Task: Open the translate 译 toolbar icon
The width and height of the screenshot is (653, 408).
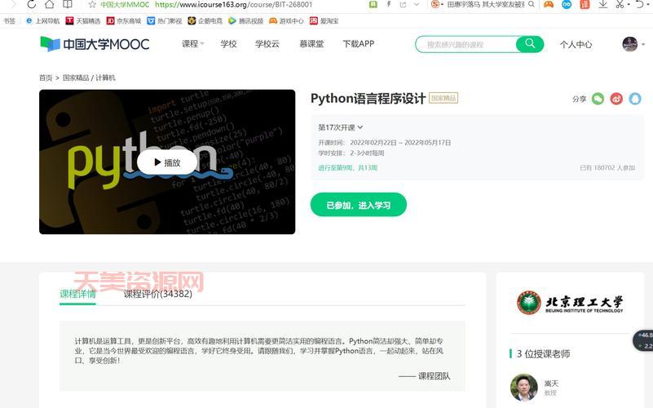Action: tap(585, 5)
